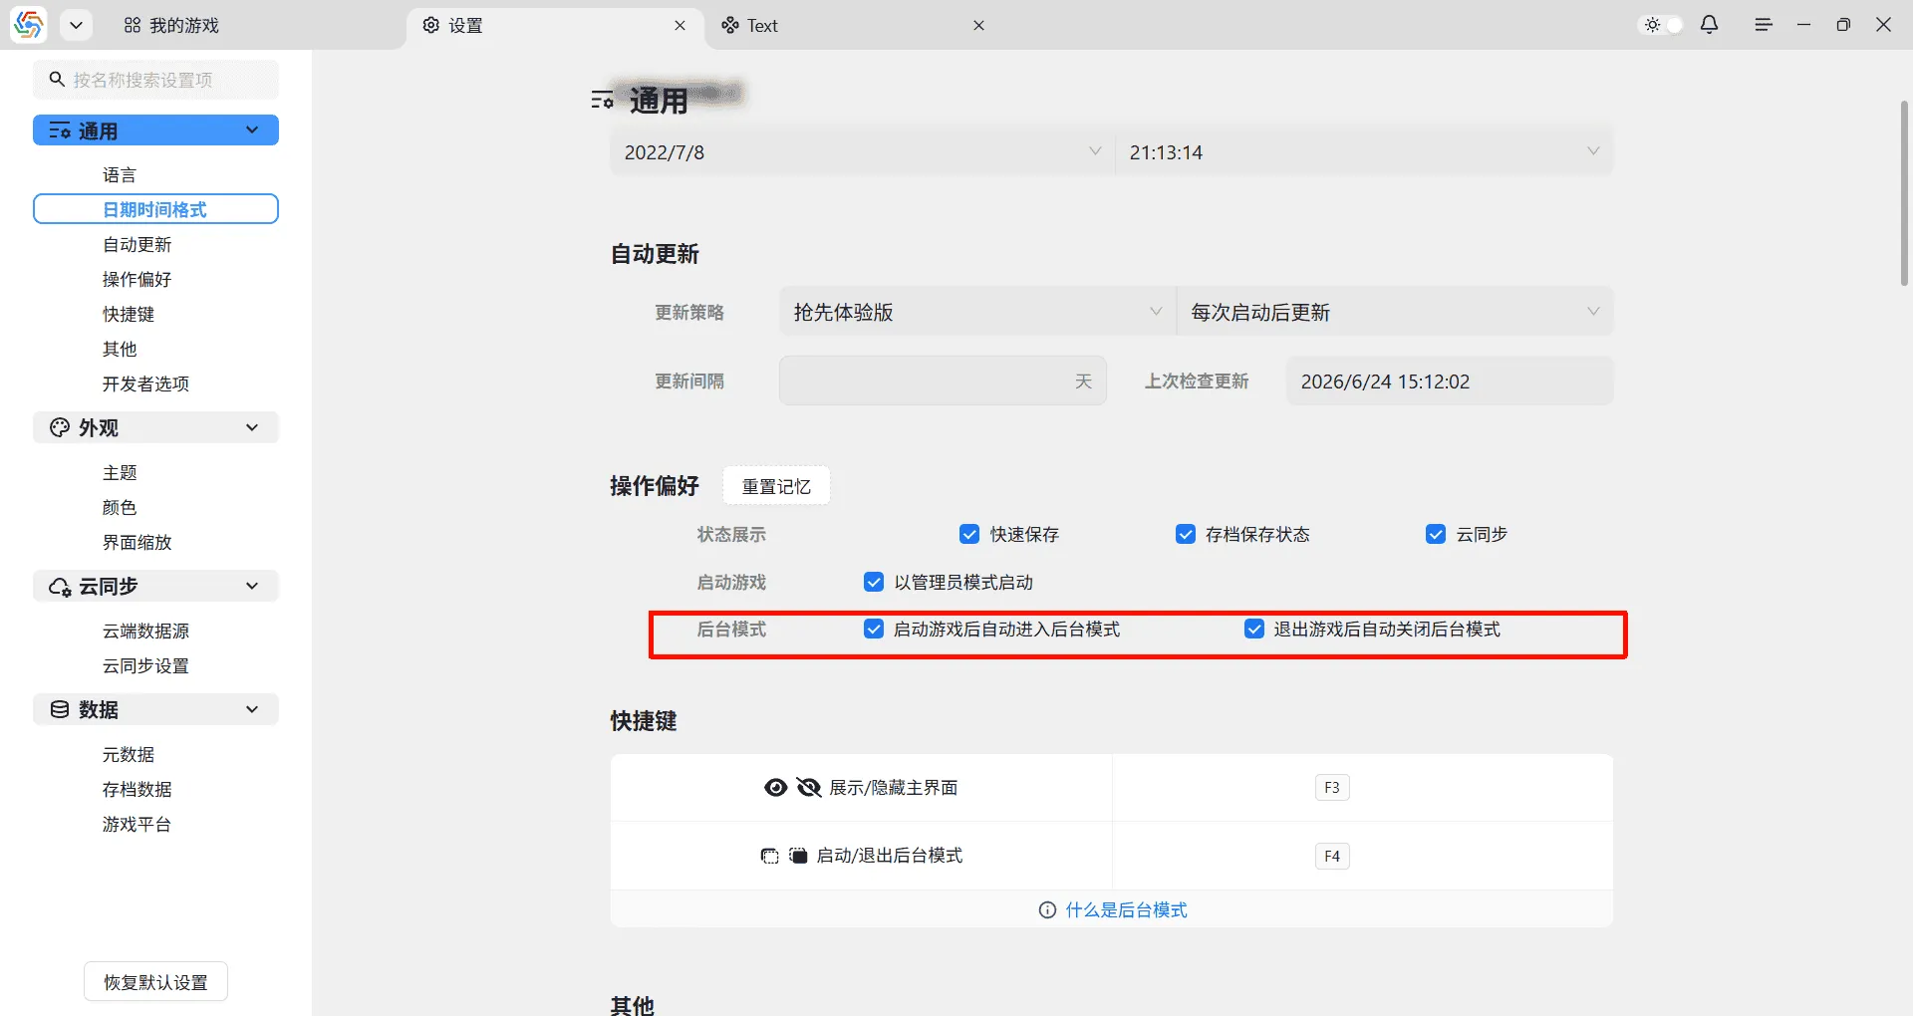Click the search magnifier icon
This screenshot has height=1016, width=1913.
tap(57, 79)
